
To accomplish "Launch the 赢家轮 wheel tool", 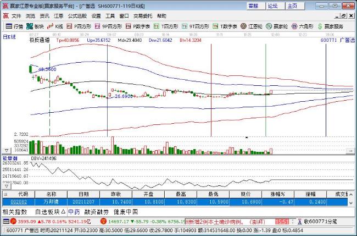I will coord(280,26).
